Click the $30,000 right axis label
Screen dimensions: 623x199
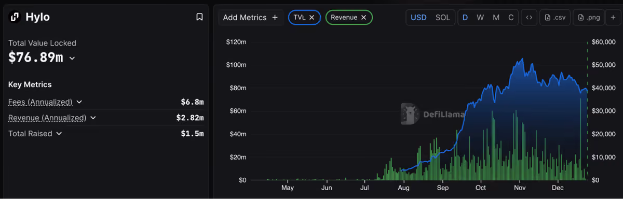(603, 111)
